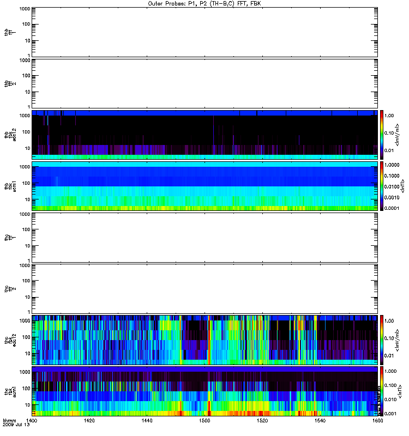Click the '<|mV/m|>' unit label beside thb edc12 color bar

[x=398, y=135]
